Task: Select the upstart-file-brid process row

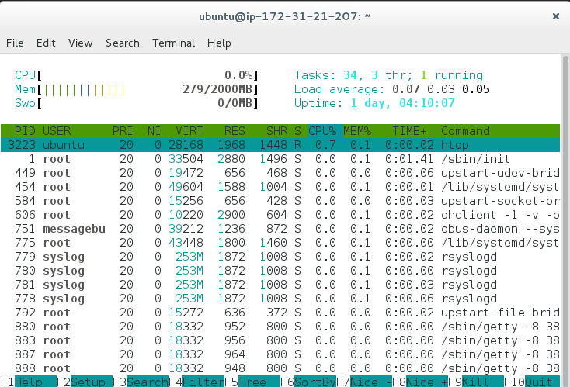Action: (280, 313)
